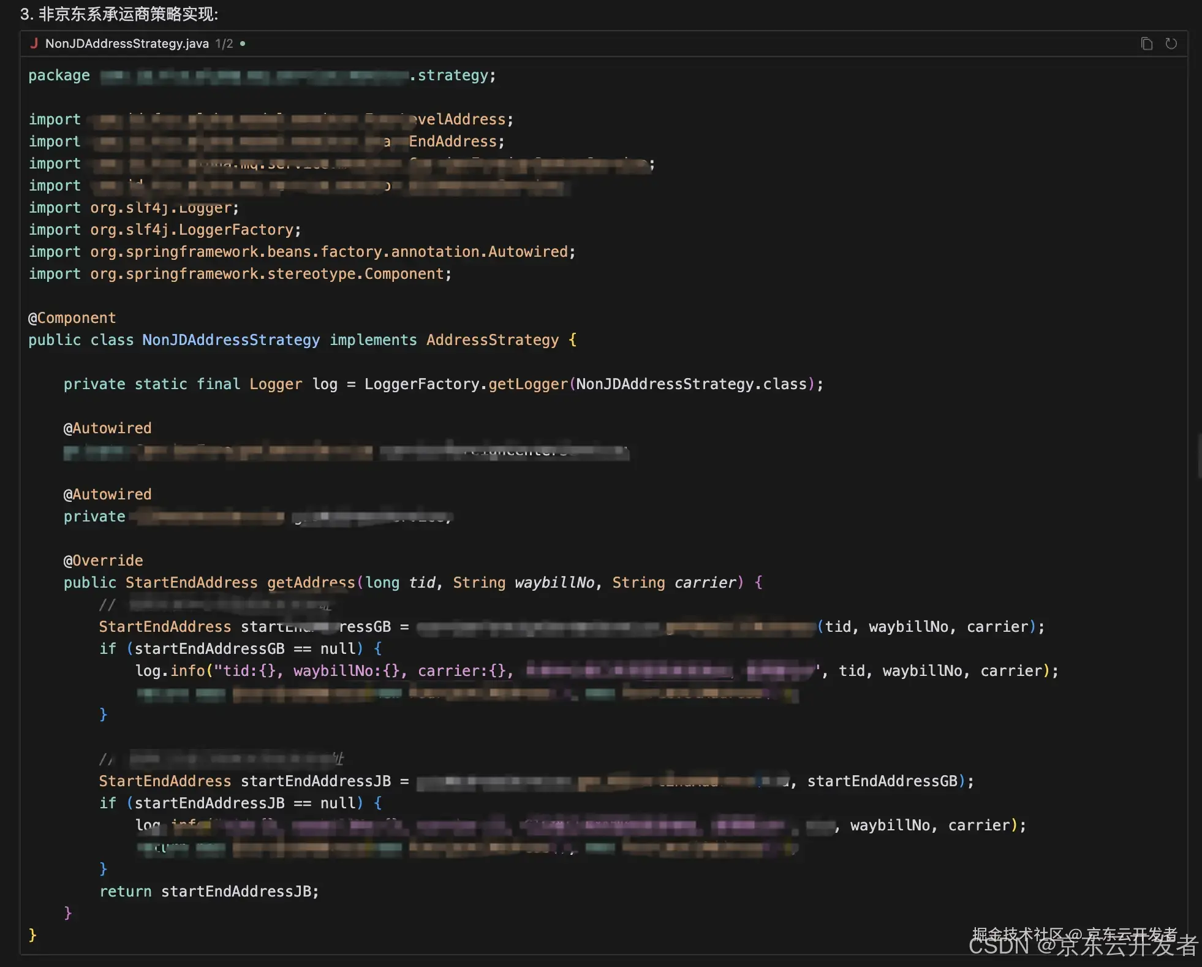
Task: Click the copy code icon in the file header
Action: click(1147, 44)
